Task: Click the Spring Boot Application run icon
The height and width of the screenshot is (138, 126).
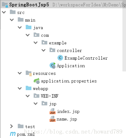Action: click(x=53, y=65)
